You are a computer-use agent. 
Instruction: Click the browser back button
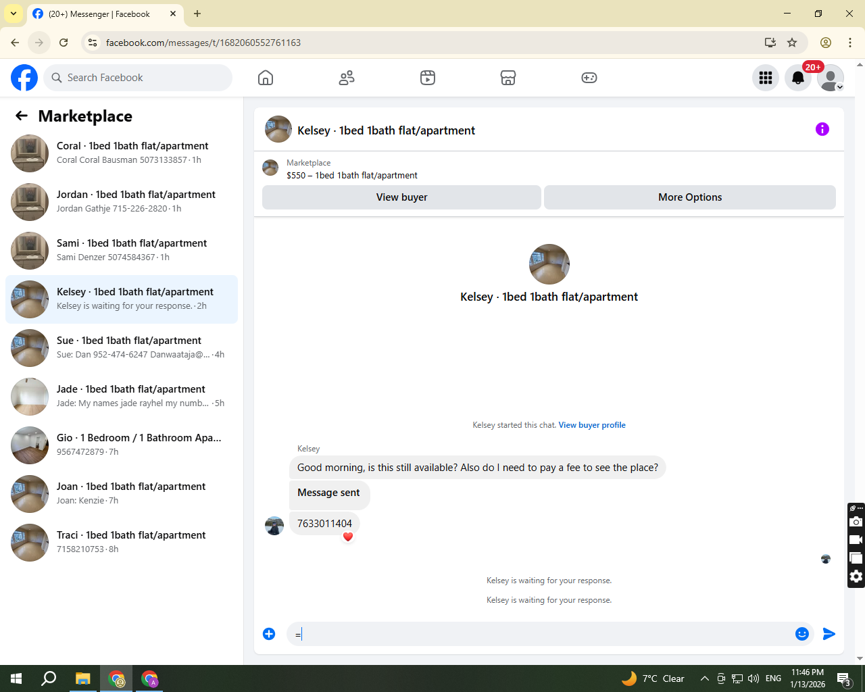[15, 43]
